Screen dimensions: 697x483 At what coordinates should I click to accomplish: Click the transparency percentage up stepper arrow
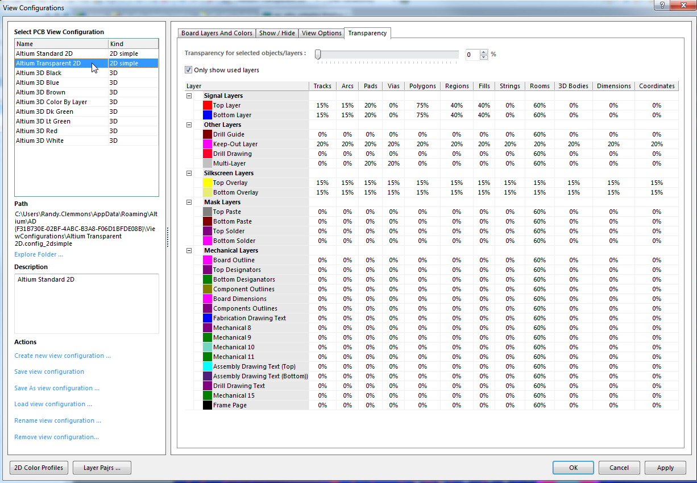point(484,52)
